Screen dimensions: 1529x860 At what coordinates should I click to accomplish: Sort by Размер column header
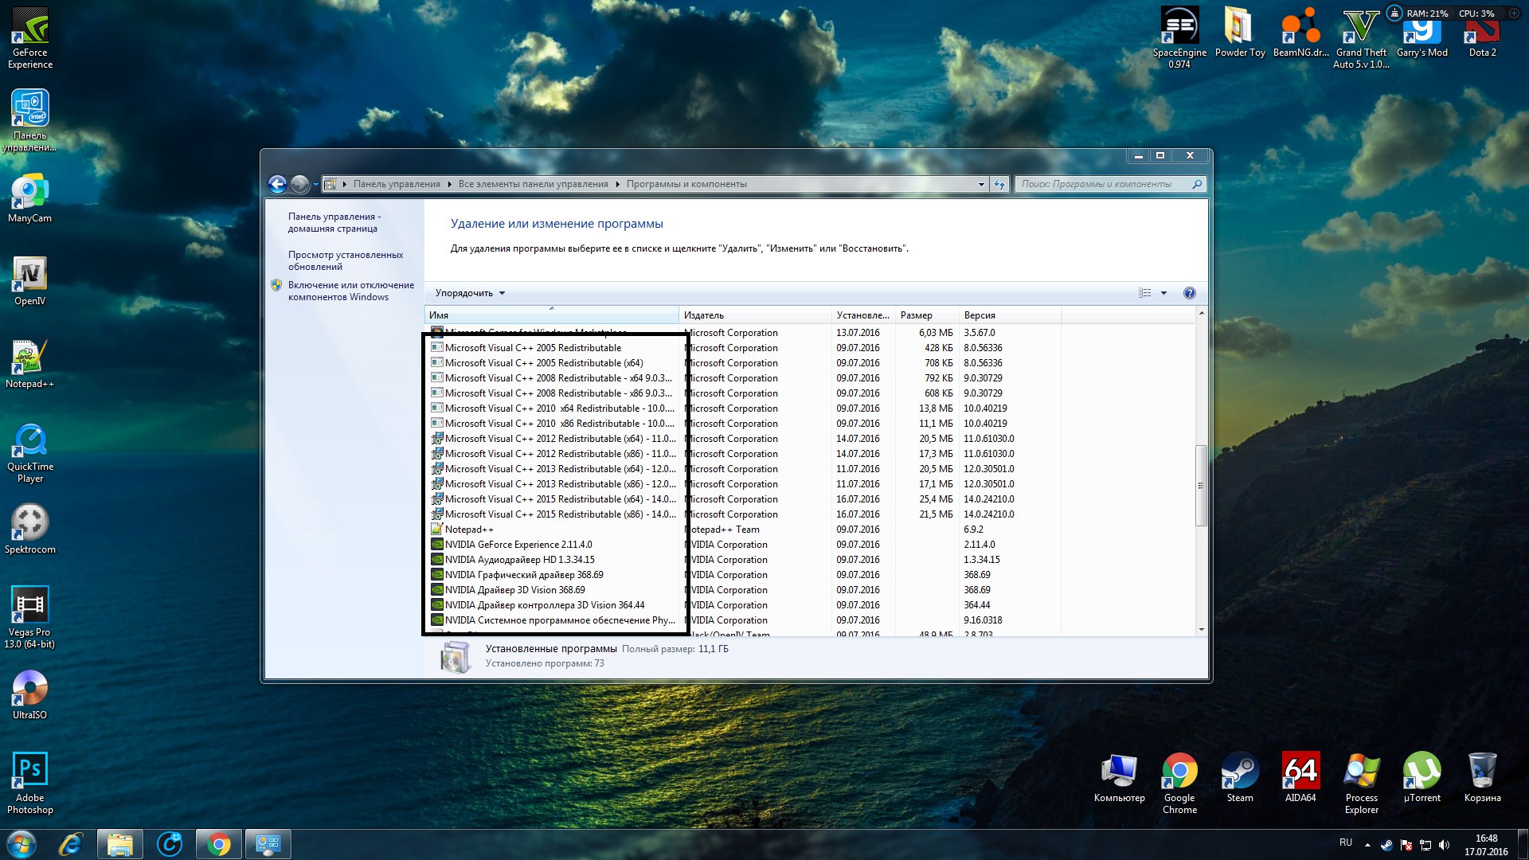[927, 315]
